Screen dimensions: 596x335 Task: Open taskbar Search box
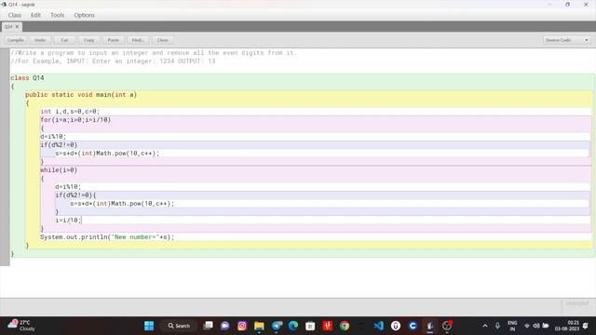(x=179, y=326)
